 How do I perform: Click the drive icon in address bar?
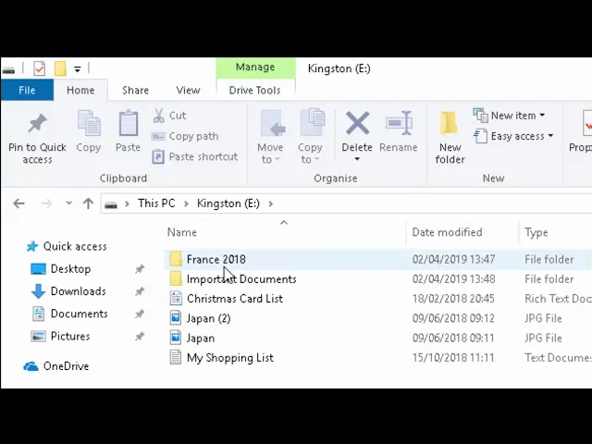coord(111,204)
